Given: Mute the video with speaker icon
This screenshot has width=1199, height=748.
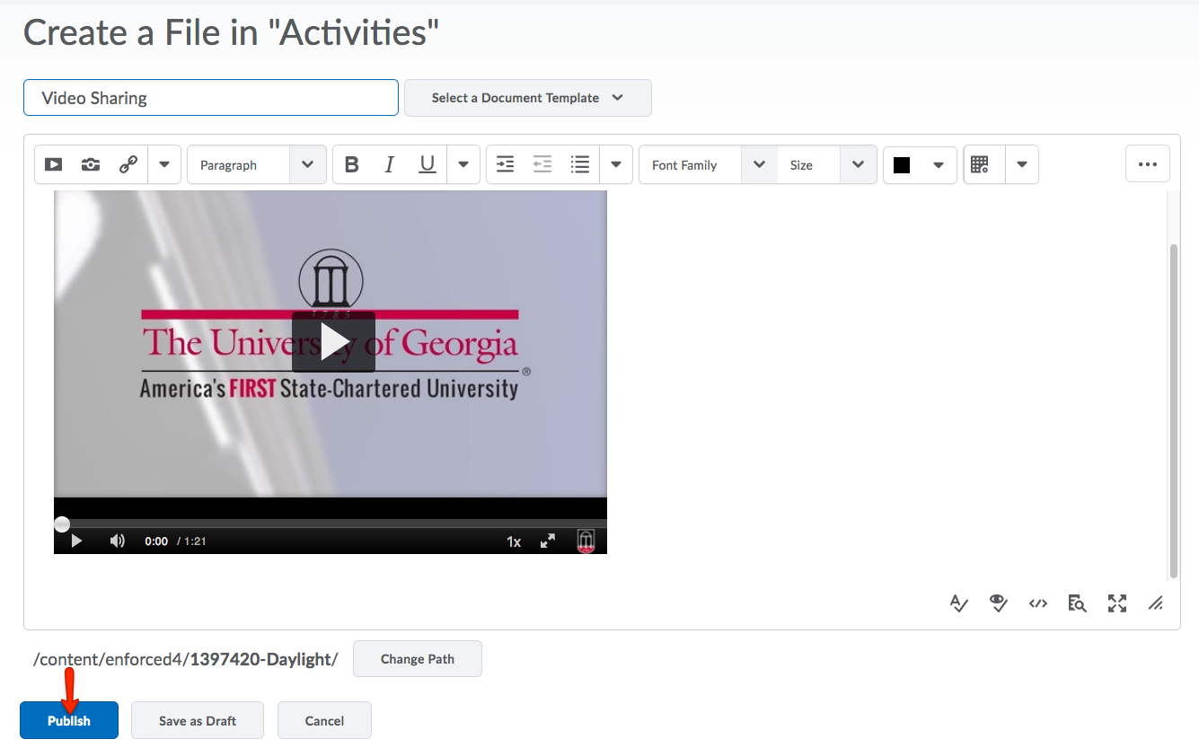Looking at the screenshot, I should [x=118, y=541].
